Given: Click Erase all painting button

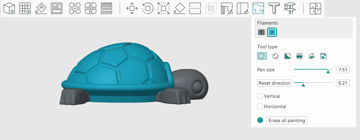Looking at the screenshot, I should point(287,121).
